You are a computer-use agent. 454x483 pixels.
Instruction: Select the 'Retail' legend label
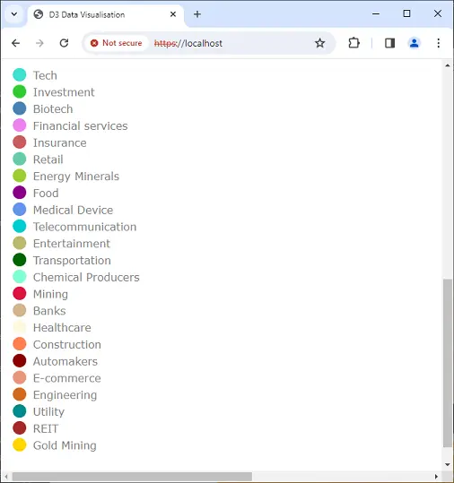click(48, 160)
